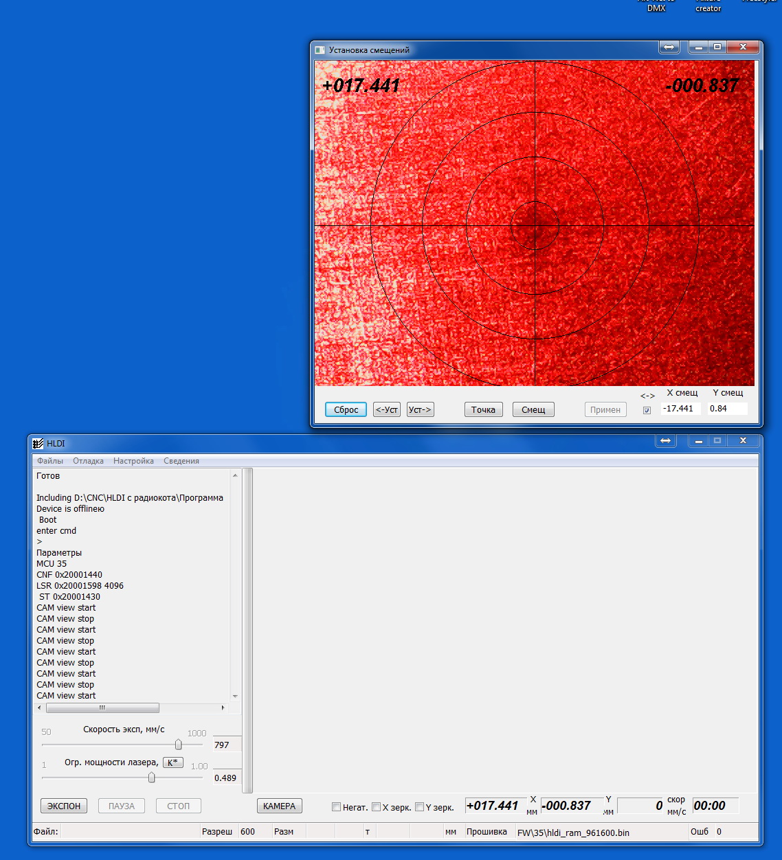
Task: Minimize the HLDI window
Action: (x=699, y=440)
